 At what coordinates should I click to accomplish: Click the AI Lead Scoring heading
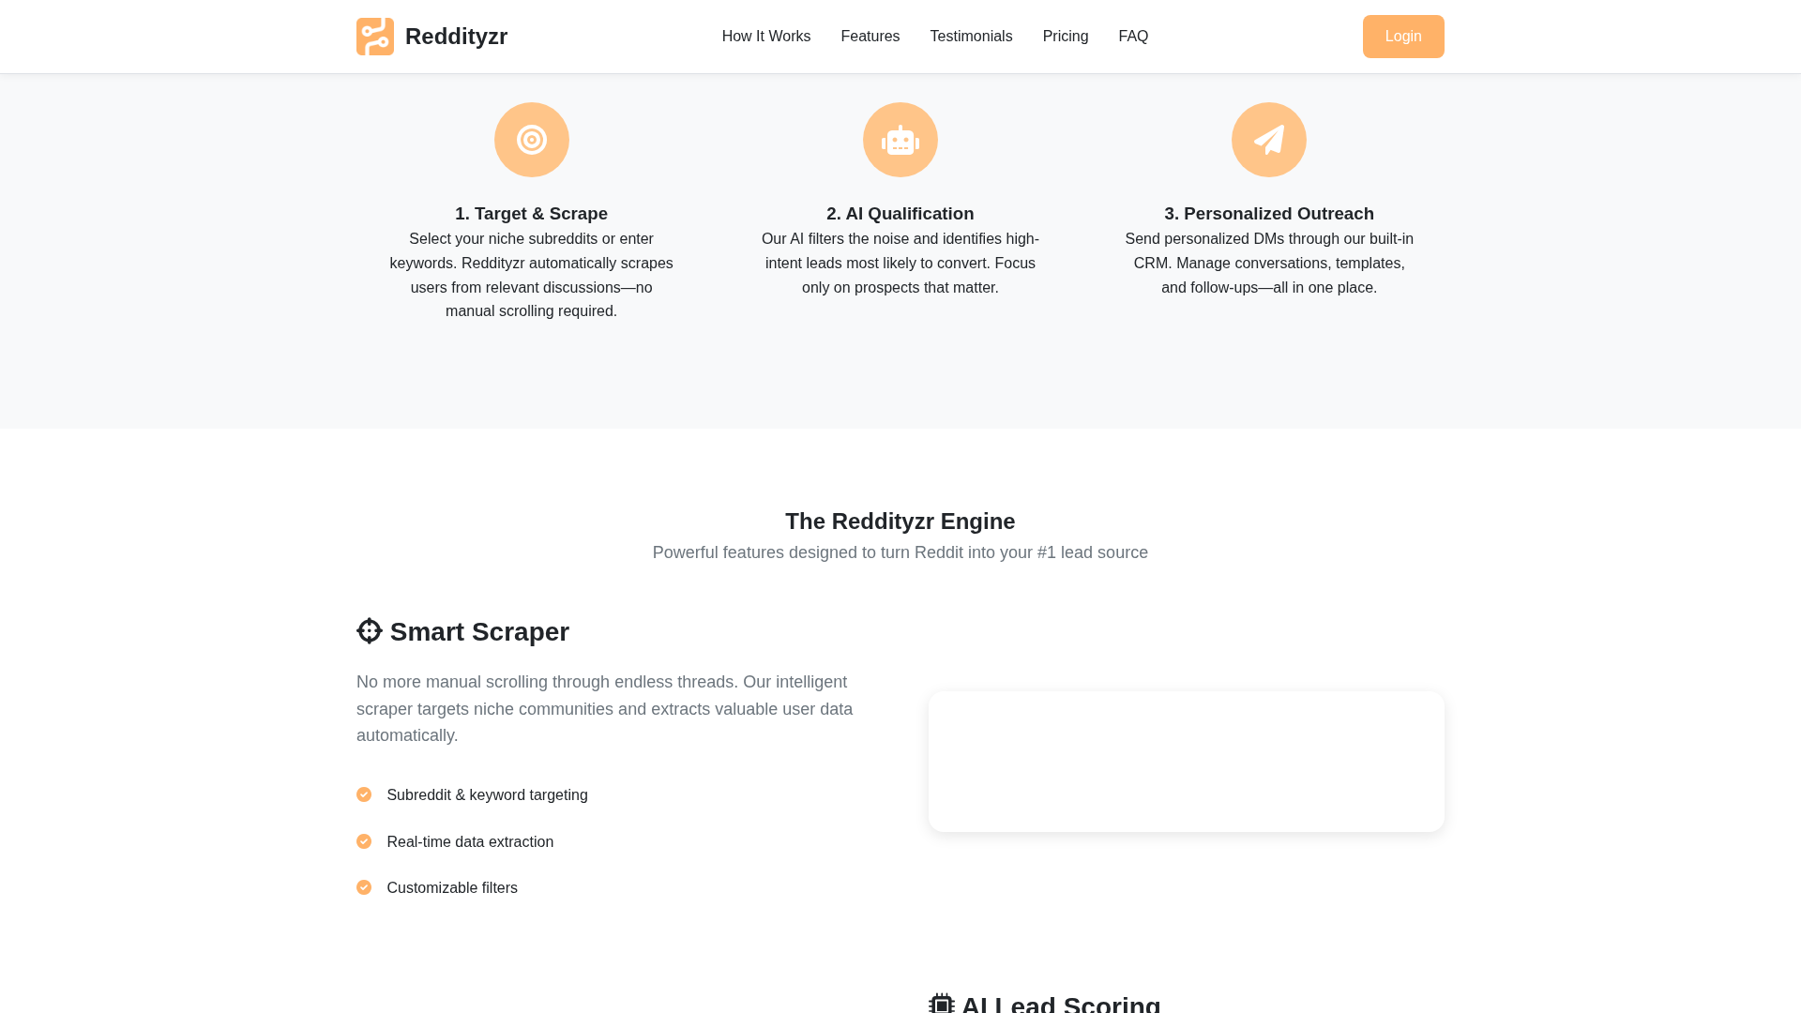(x=1060, y=1003)
